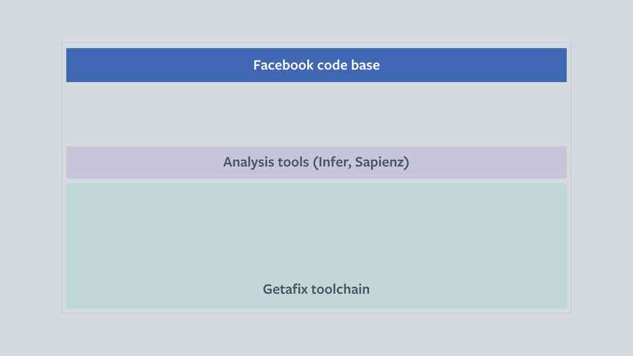Click the word toolchain in the teal block
The image size is (633, 356).
pos(340,289)
